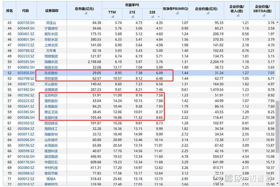Screen dimensions: 280x187
Task: Open stock code 000672.SZ
Action: pyautogui.click(x=26, y=45)
